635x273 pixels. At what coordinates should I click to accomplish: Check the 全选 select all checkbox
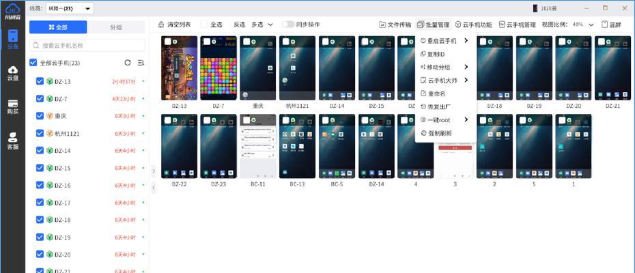click(x=204, y=25)
